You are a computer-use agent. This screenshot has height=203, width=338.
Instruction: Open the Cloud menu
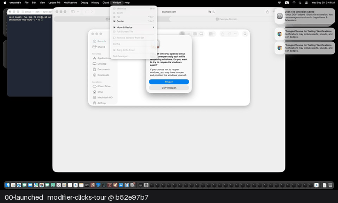(x=106, y=3)
